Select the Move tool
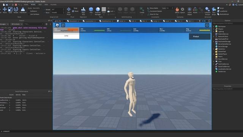243x137 pixels. point(5,10)
